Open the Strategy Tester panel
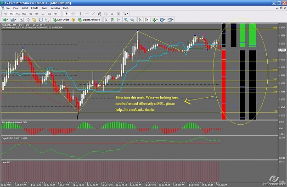The image size is (287, 187). [x=47, y=20]
